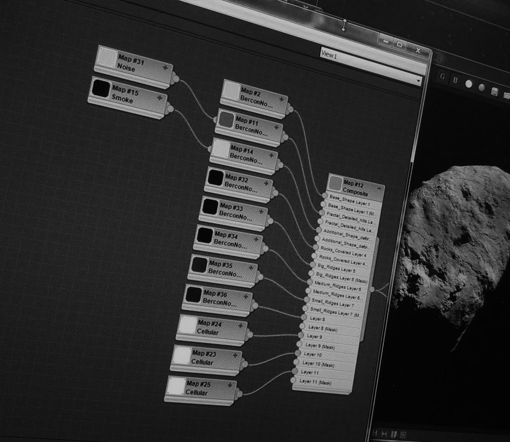
Task: Click input socket of Layer 11 (Mask)
Action: pyautogui.click(x=293, y=380)
